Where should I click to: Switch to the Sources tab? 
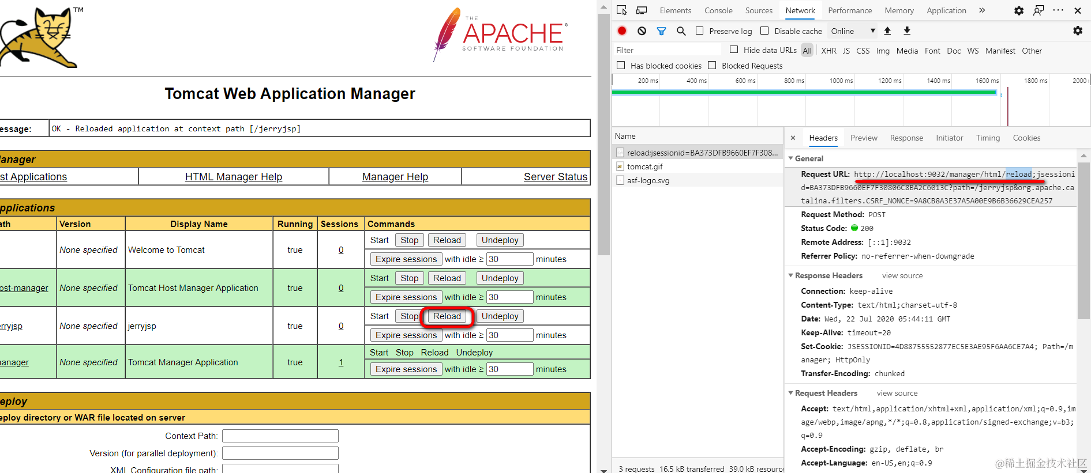[x=759, y=10]
